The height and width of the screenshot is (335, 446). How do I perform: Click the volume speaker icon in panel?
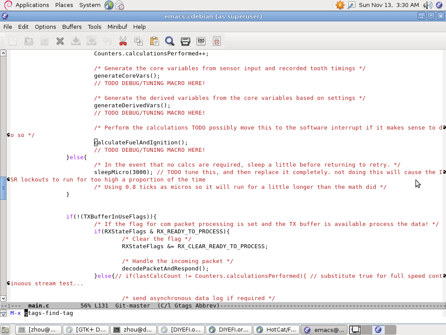coord(428,5)
